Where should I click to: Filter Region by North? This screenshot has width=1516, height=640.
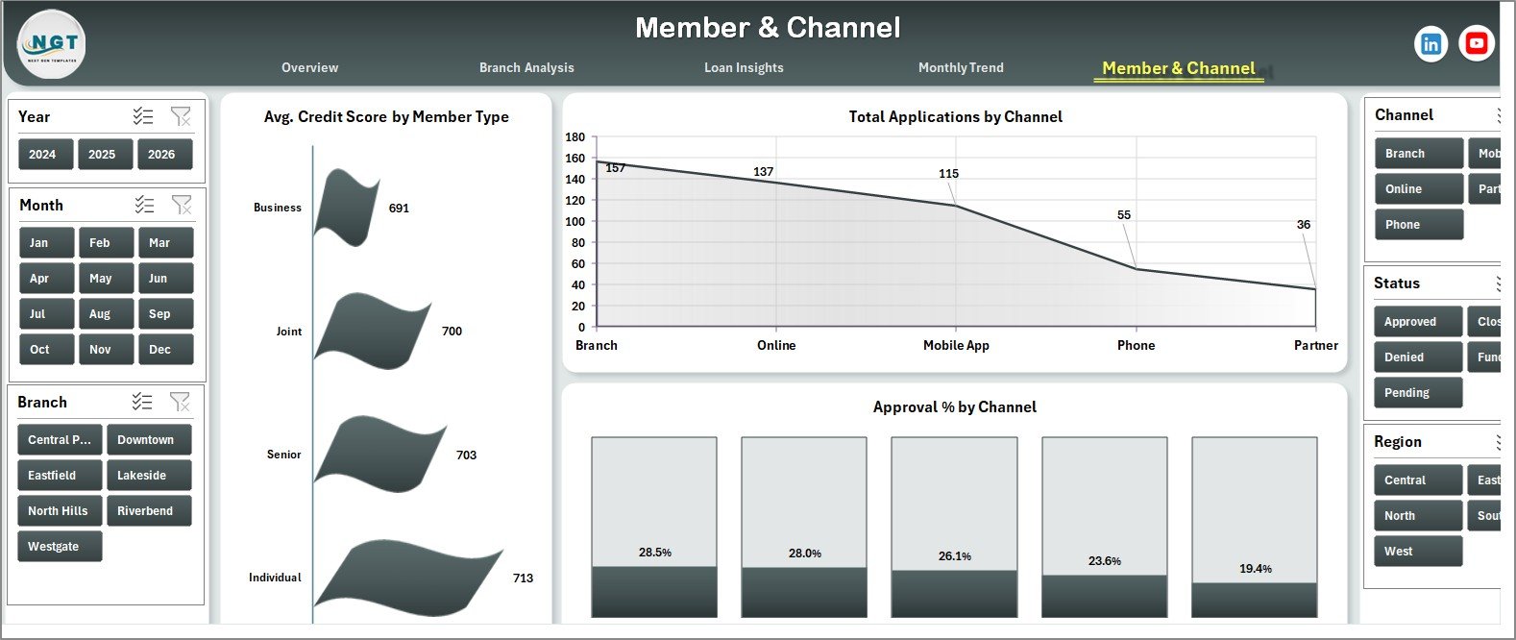pos(1418,515)
